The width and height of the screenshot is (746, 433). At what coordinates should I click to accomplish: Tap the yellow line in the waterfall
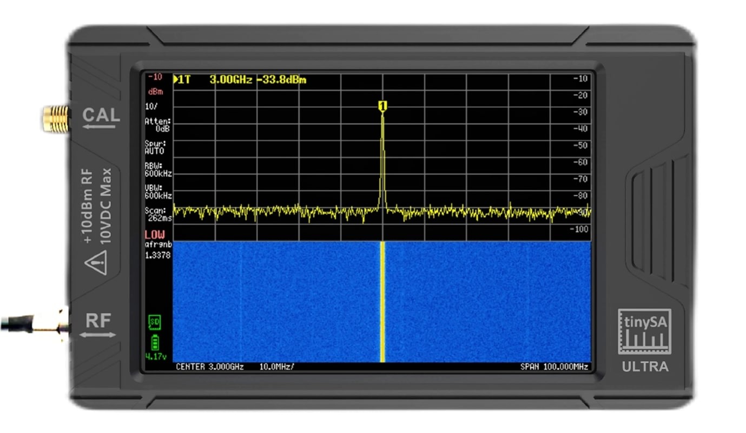pos(382,302)
